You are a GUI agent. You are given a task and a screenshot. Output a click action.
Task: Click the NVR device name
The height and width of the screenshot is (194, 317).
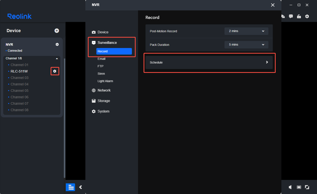coord(9,44)
